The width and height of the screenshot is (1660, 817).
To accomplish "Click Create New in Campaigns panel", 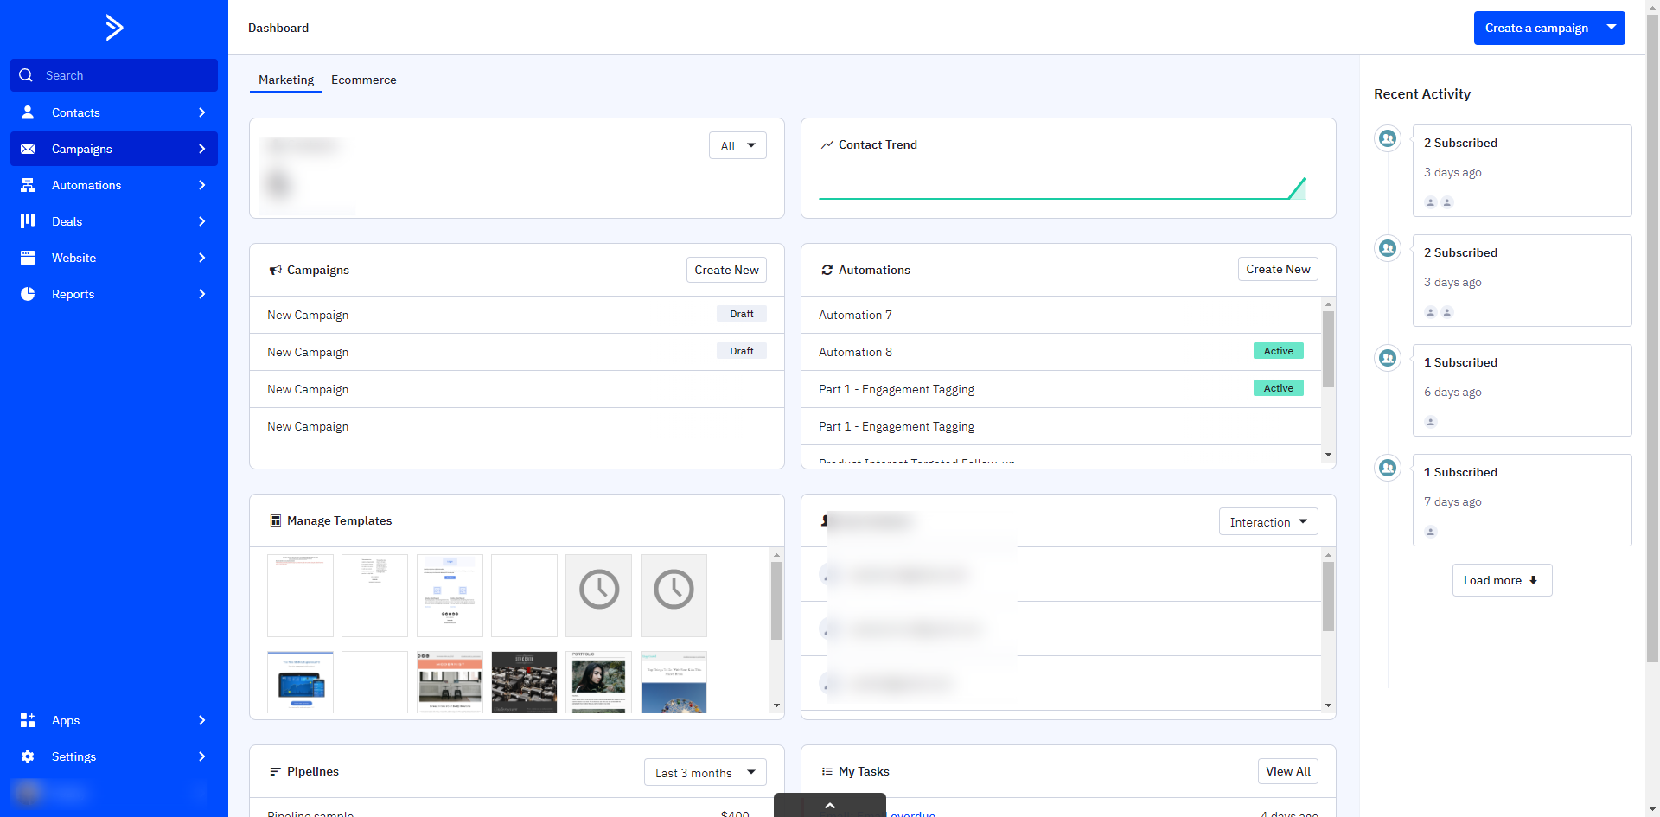I will [x=726, y=270].
